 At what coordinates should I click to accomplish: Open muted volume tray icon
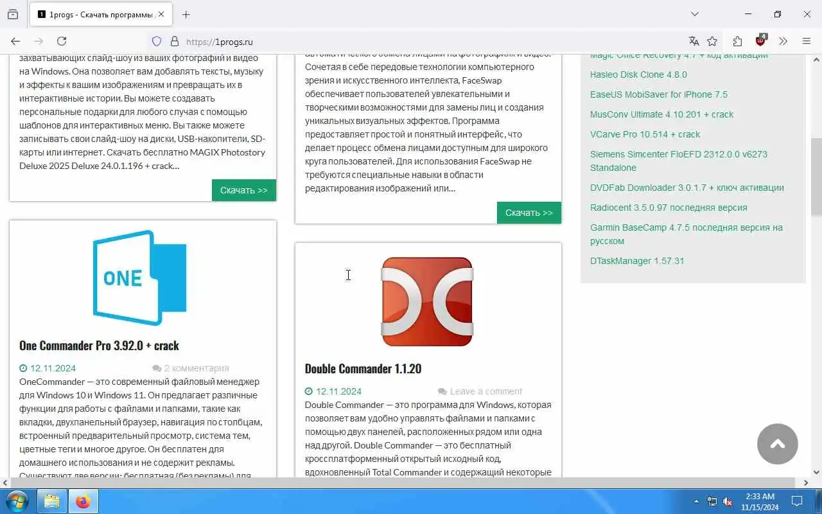coord(728,501)
